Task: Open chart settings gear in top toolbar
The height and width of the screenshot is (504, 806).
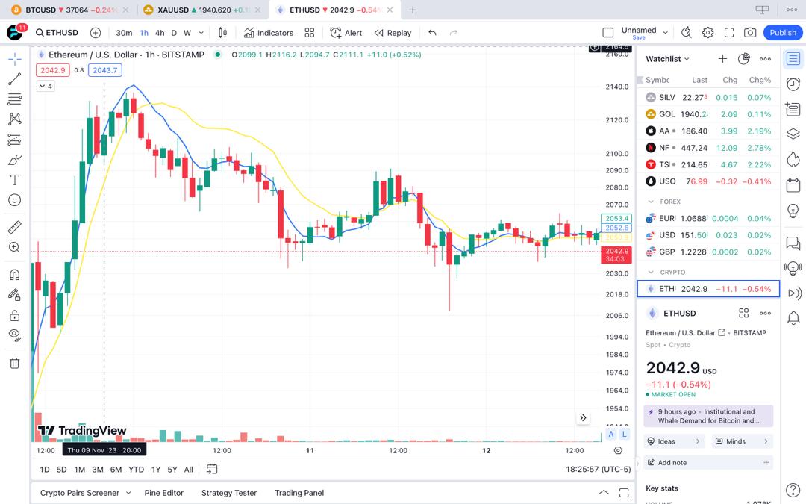Action: [x=707, y=33]
